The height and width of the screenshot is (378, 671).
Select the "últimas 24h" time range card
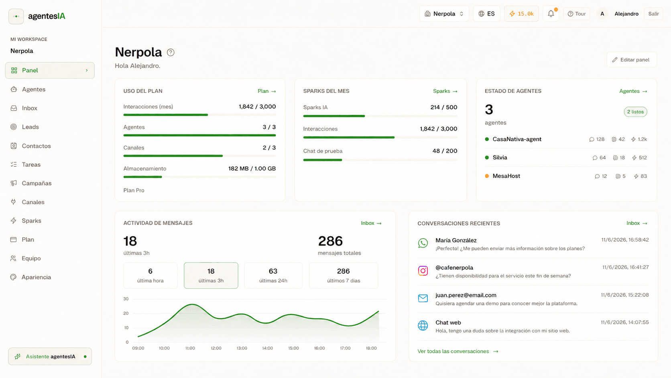pos(273,275)
